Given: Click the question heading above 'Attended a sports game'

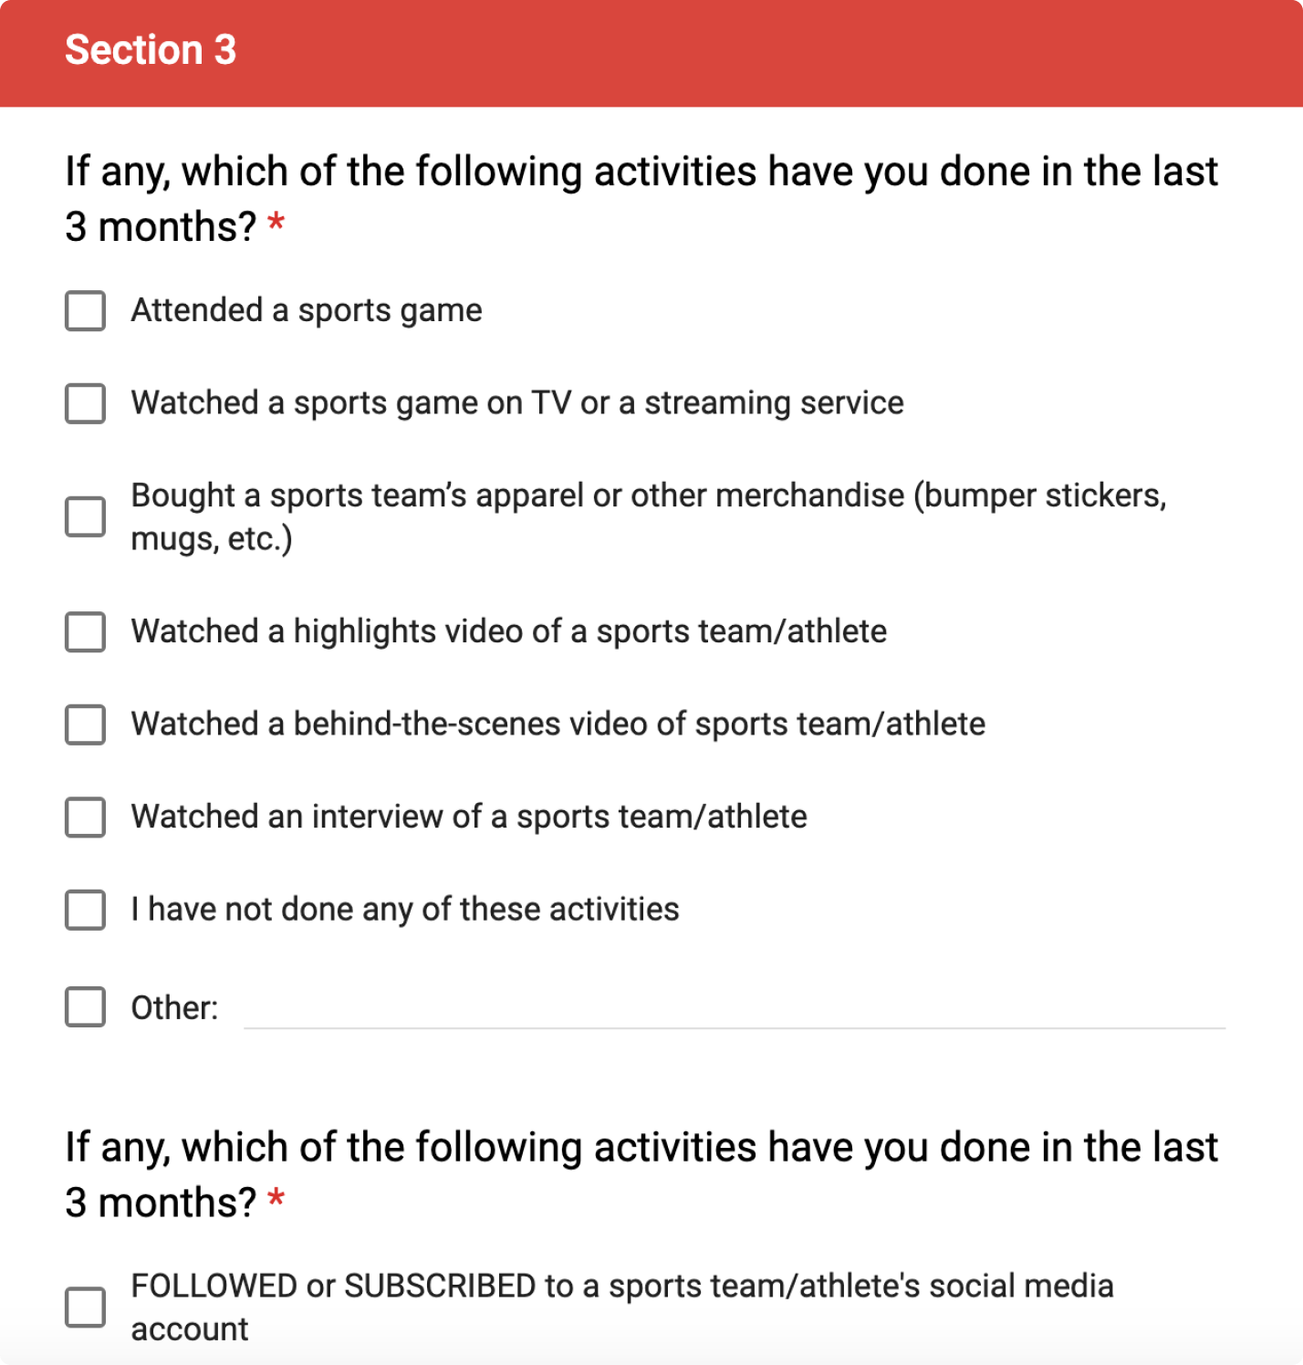Looking at the screenshot, I should click(x=641, y=199).
